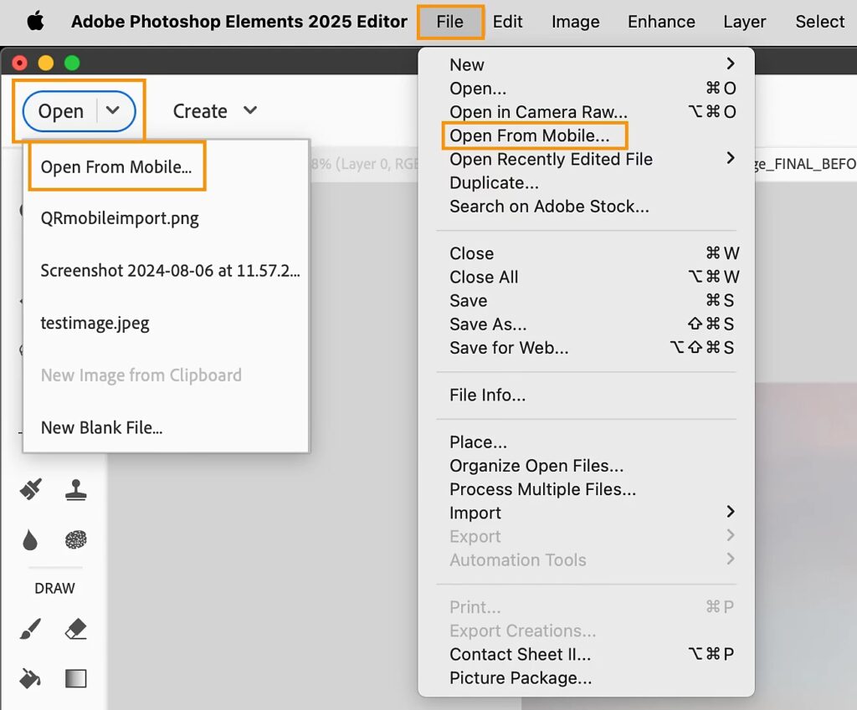Select the Clone Stamp tool
857x710 pixels.
(x=76, y=490)
